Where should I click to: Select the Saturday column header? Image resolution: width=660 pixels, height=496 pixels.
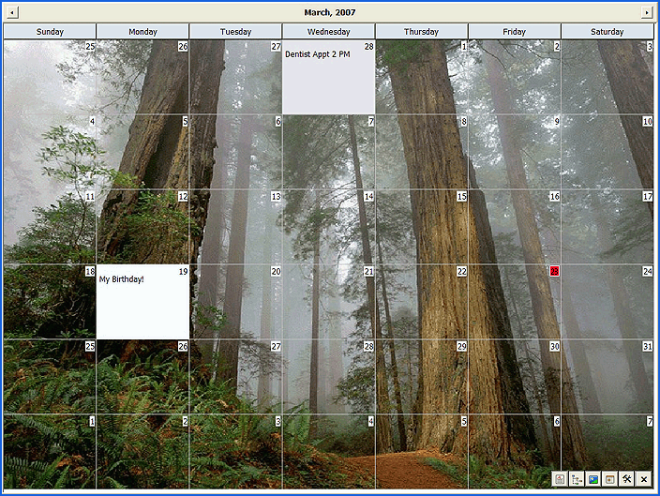(607, 32)
